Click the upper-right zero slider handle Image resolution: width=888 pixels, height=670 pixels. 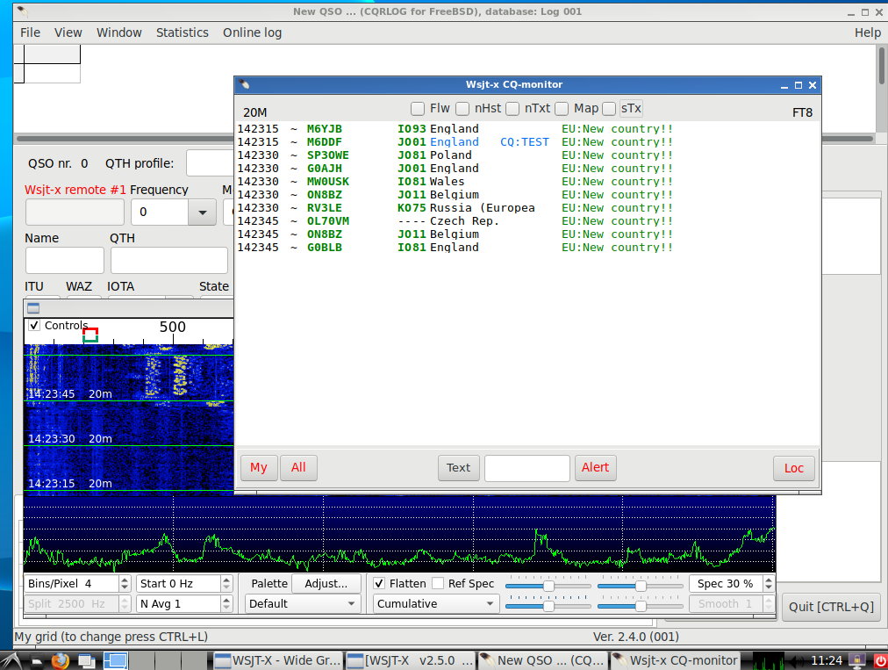coord(641,586)
